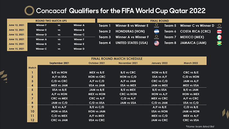Viewport: 229px width, 129px height.
Task: Click the Concacaf badge beside Team 3
Action: coord(156,37)
